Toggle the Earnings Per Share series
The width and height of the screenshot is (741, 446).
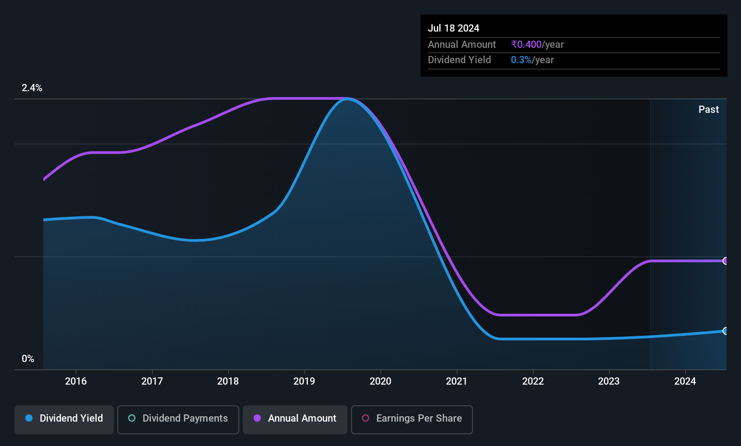[x=412, y=419]
